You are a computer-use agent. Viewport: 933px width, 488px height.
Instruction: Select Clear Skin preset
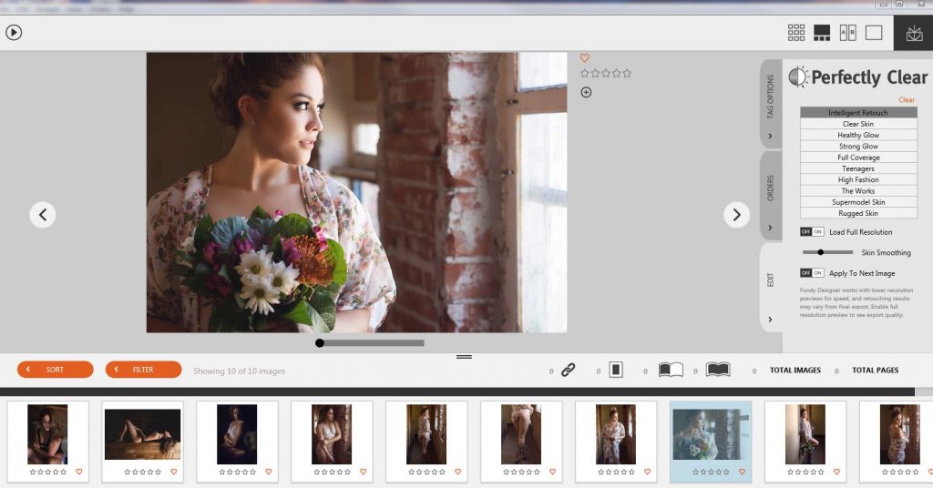coord(858,124)
